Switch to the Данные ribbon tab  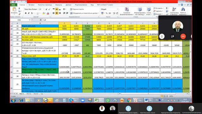[68, 5]
